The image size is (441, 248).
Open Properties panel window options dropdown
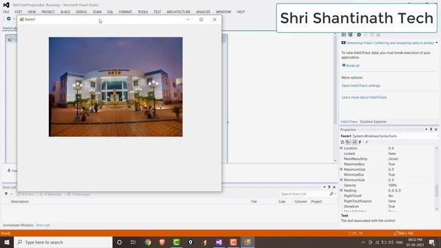coord(426,130)
